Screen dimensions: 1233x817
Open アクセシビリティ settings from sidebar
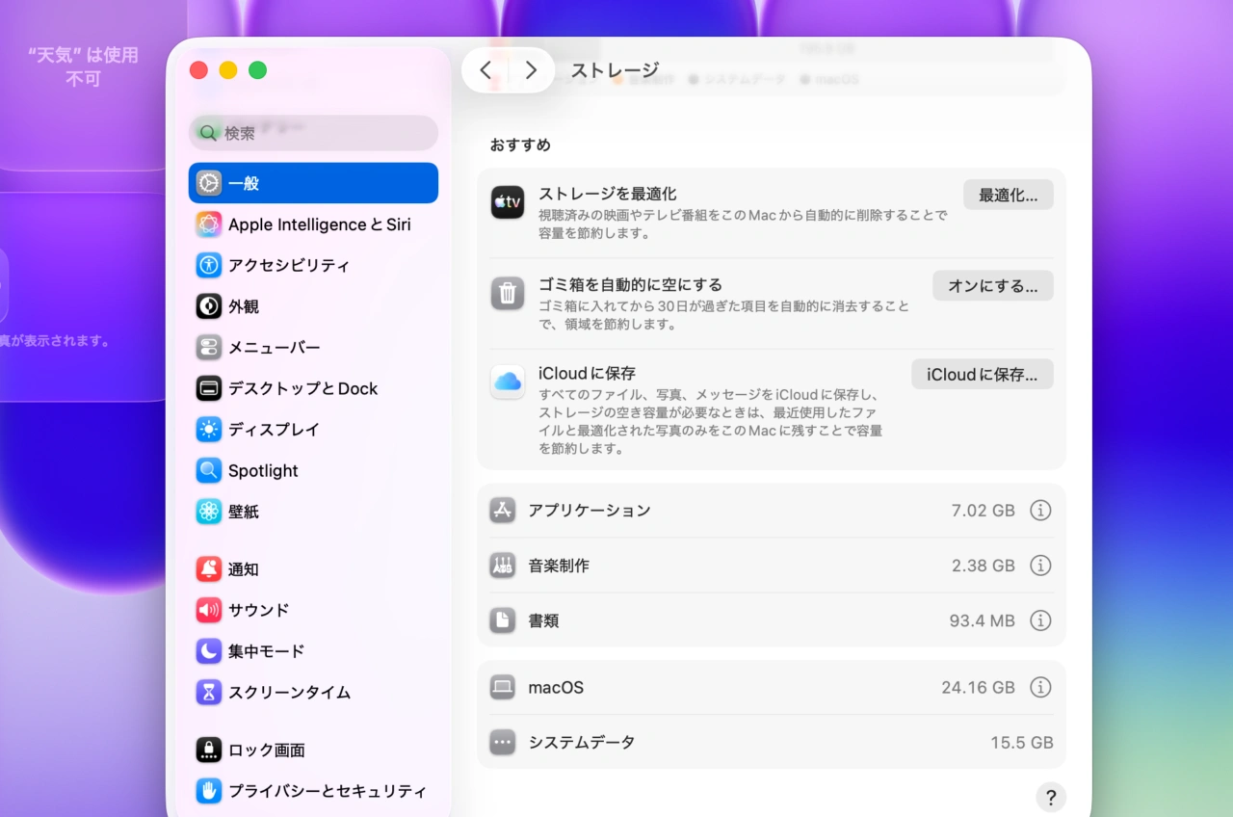click(286, 265)
